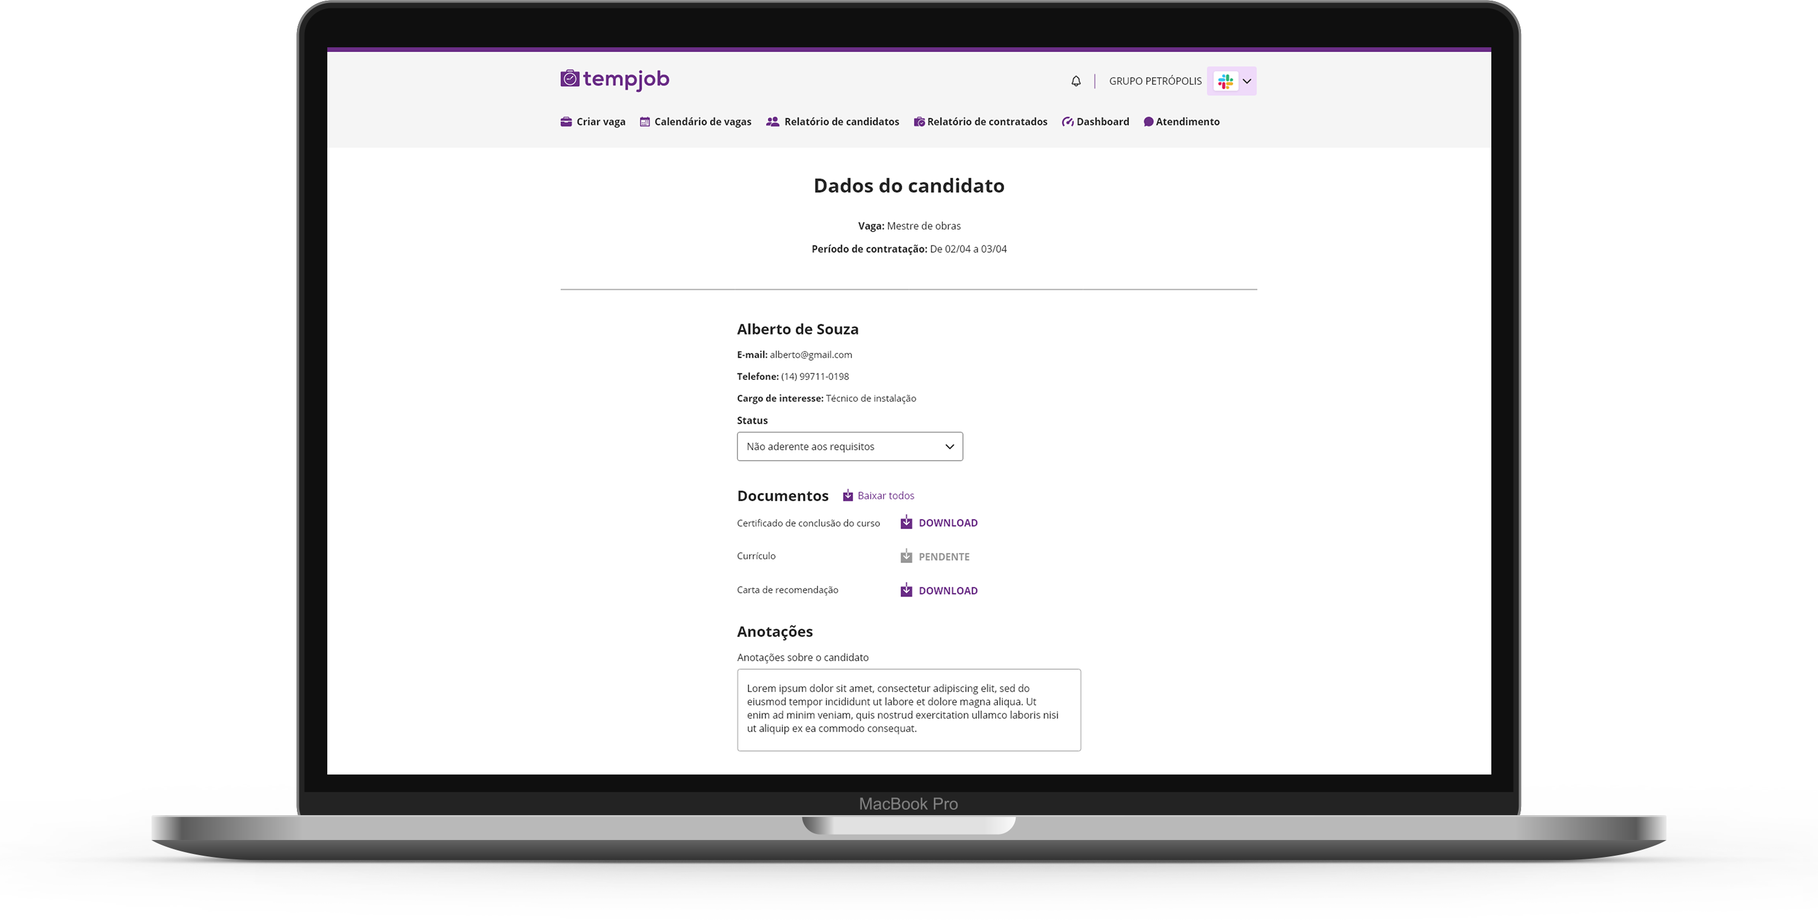Open the Status dropdown
1818x920 pixels.
click(840, 446)
